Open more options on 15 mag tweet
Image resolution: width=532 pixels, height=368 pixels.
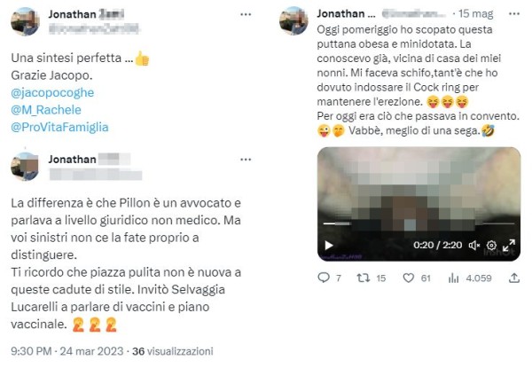tap(514, 13)
